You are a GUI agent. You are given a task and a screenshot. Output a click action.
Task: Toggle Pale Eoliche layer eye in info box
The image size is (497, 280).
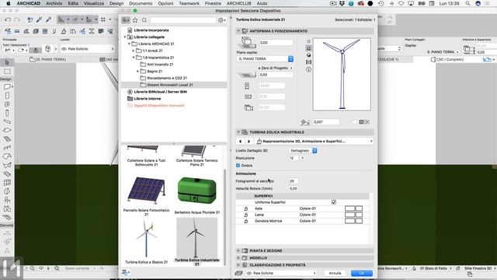click(64, 49)
